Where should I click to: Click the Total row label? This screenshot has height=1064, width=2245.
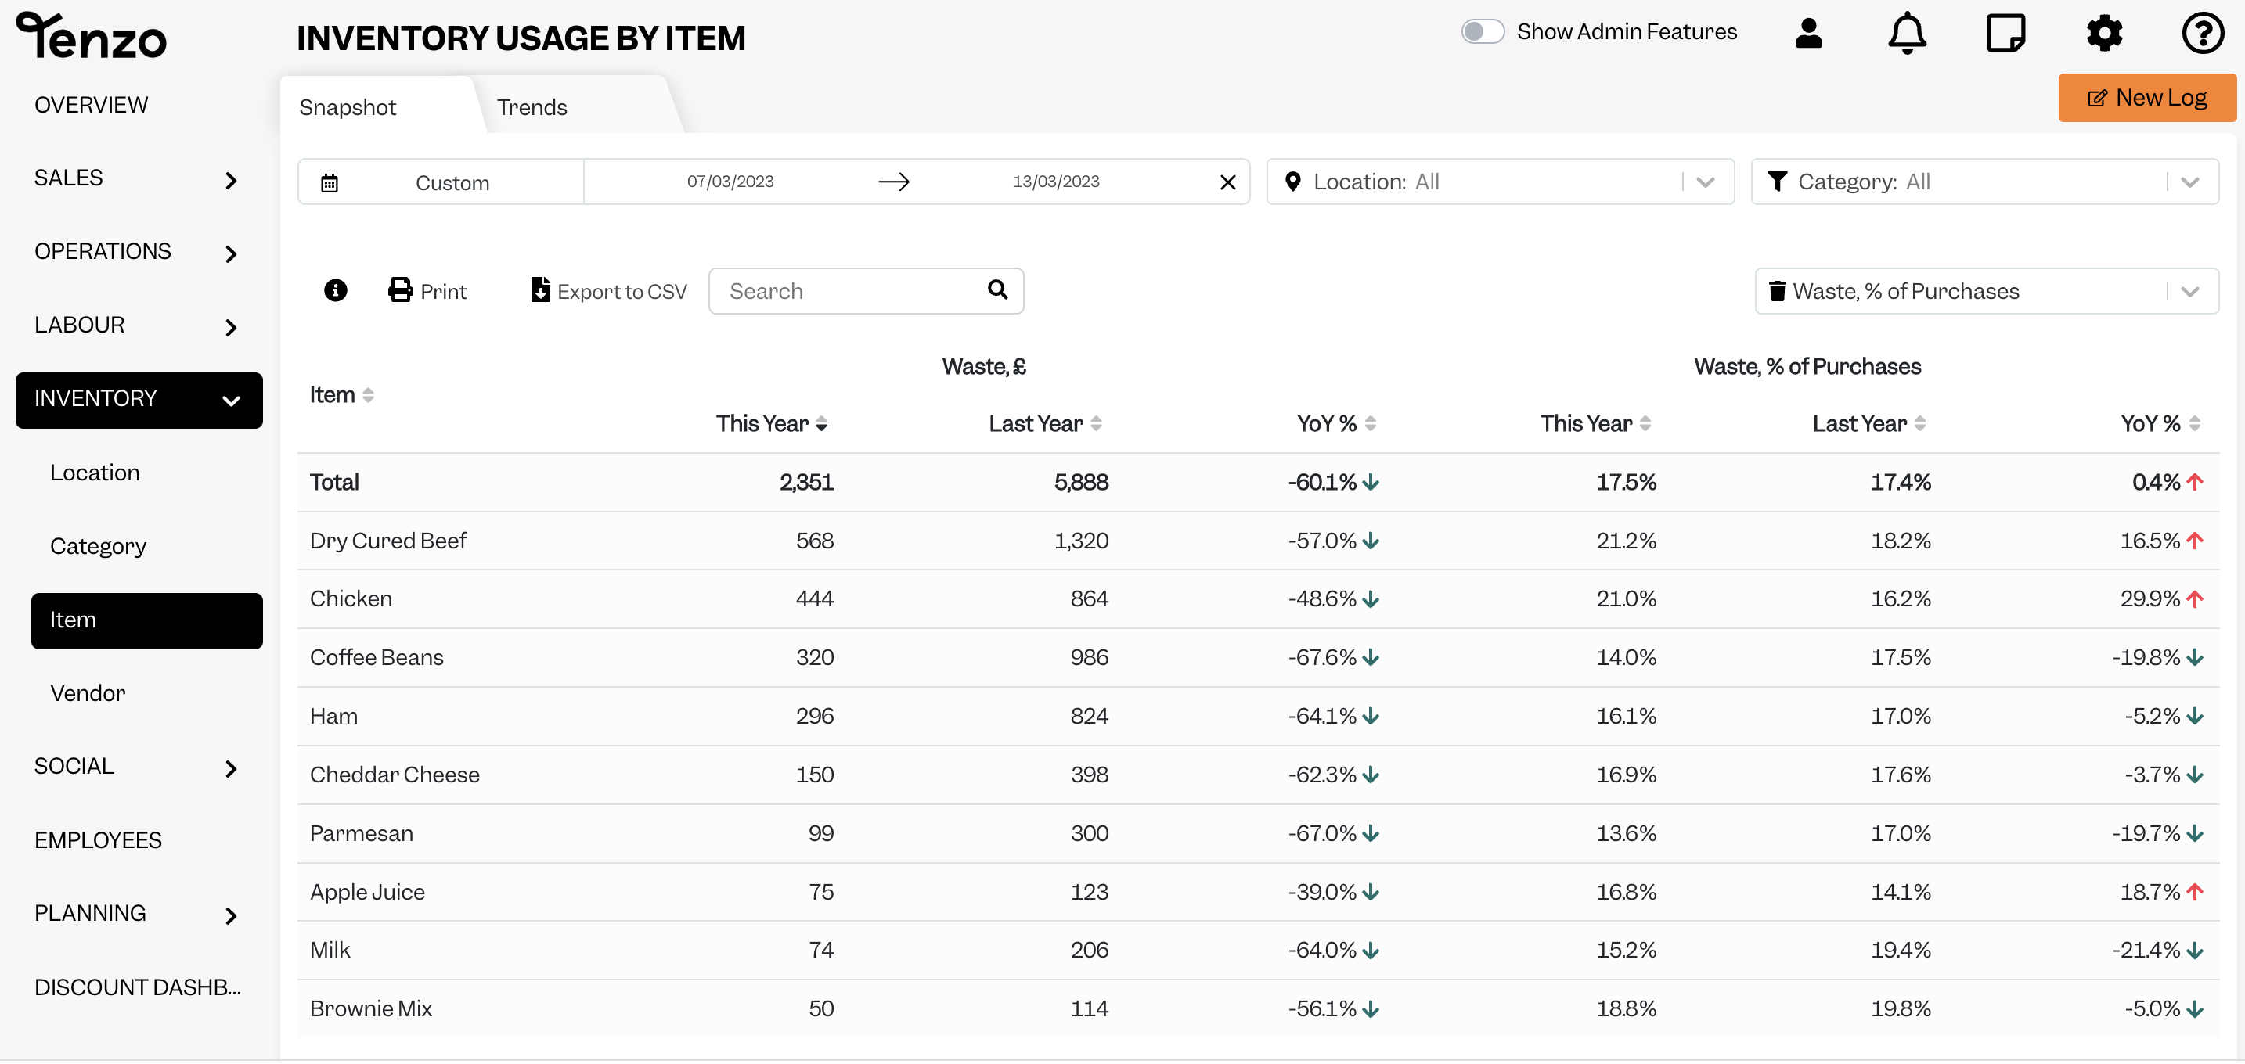point(333,483)
